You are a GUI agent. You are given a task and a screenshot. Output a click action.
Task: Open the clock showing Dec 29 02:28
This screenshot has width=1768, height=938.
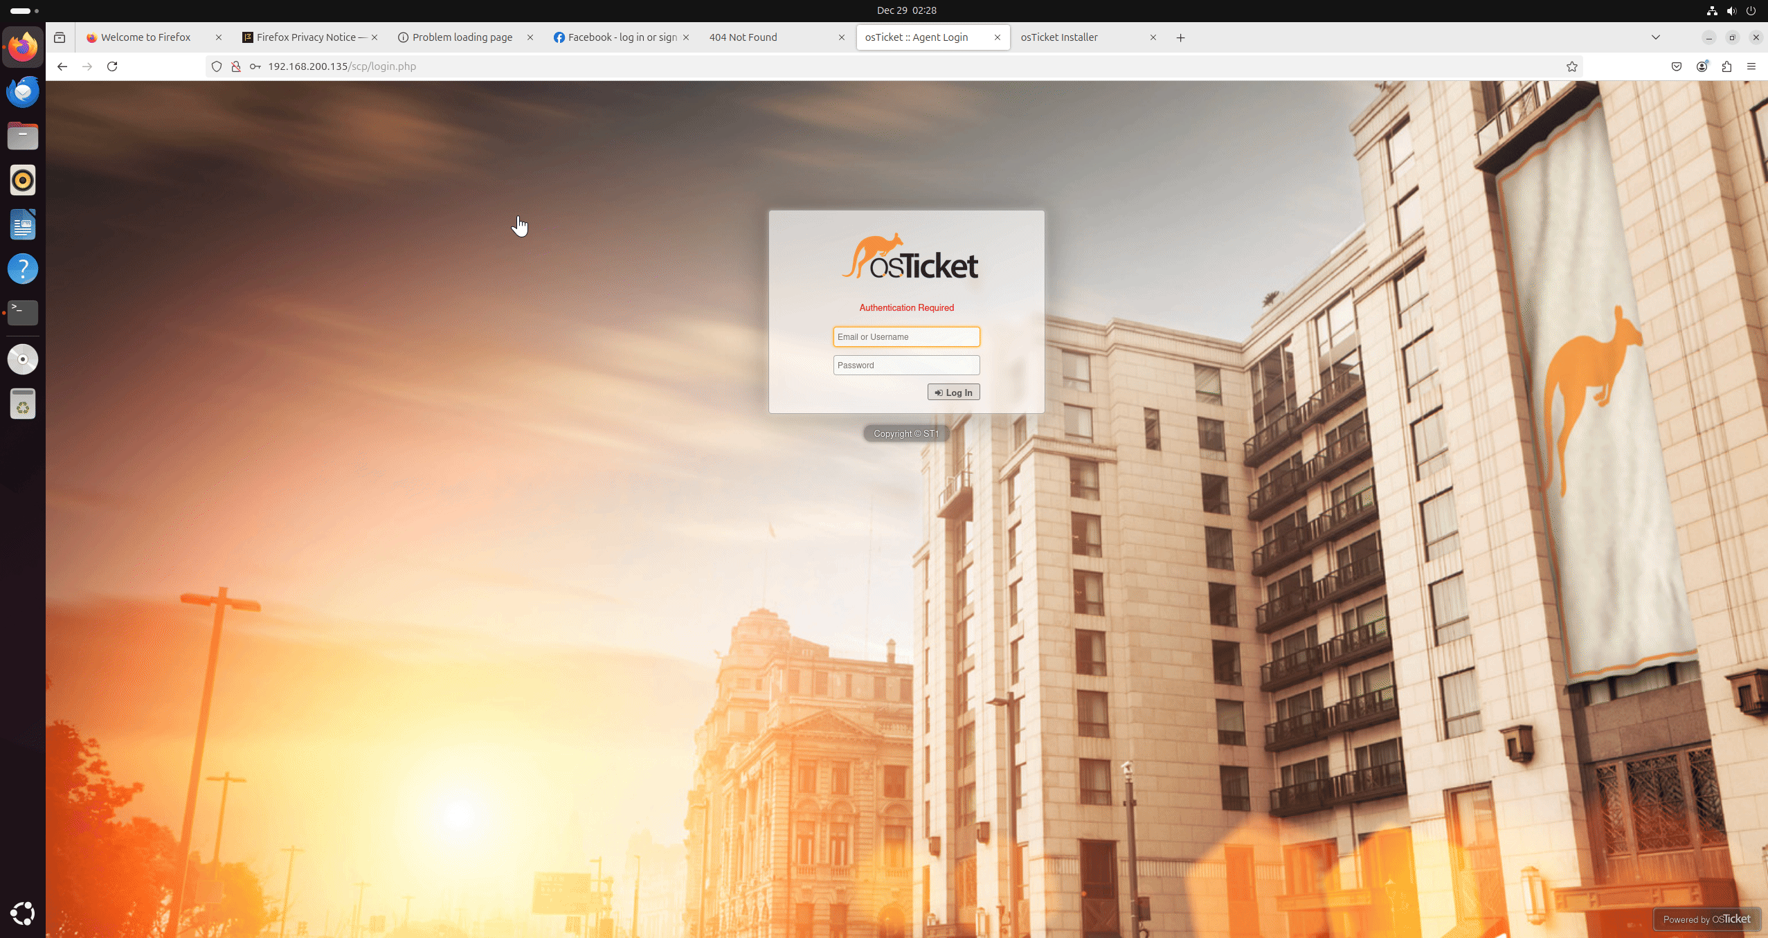pos(906,10)
